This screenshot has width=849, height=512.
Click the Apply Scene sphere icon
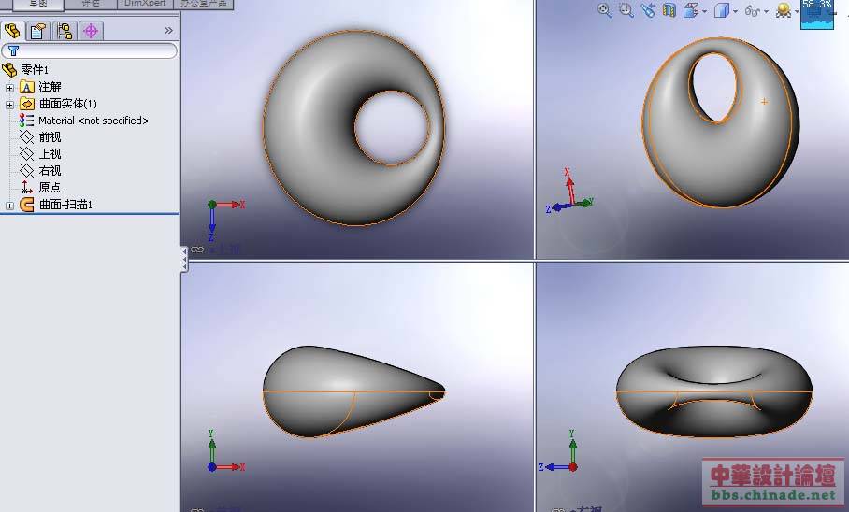click(783, 10)
